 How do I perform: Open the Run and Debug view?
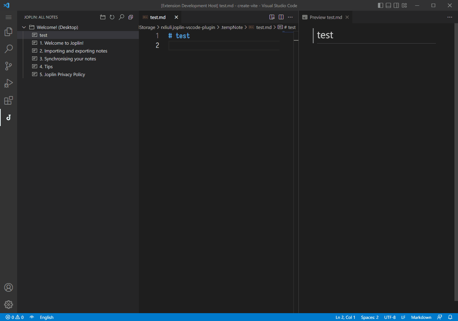(9, 83)
